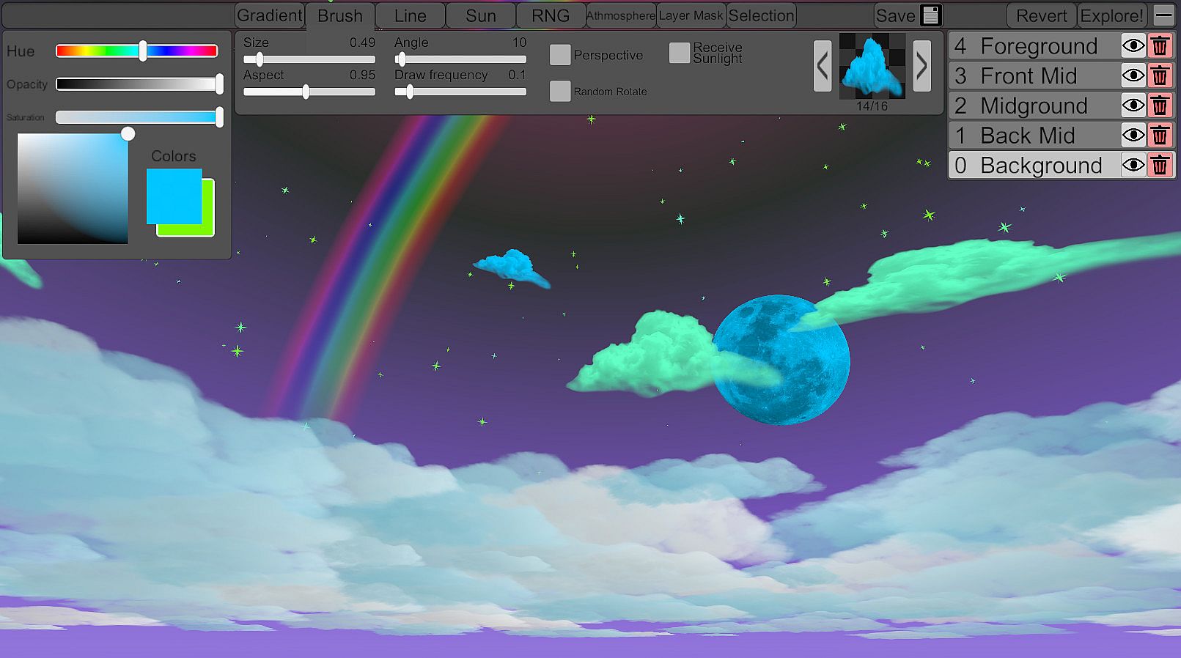
Task: Open the Layer Mask tab
Action: tap(691, 15)
